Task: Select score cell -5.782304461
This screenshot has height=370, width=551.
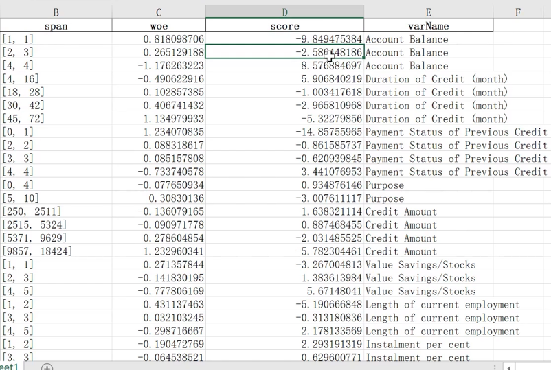Action: [x=284, y=251]
